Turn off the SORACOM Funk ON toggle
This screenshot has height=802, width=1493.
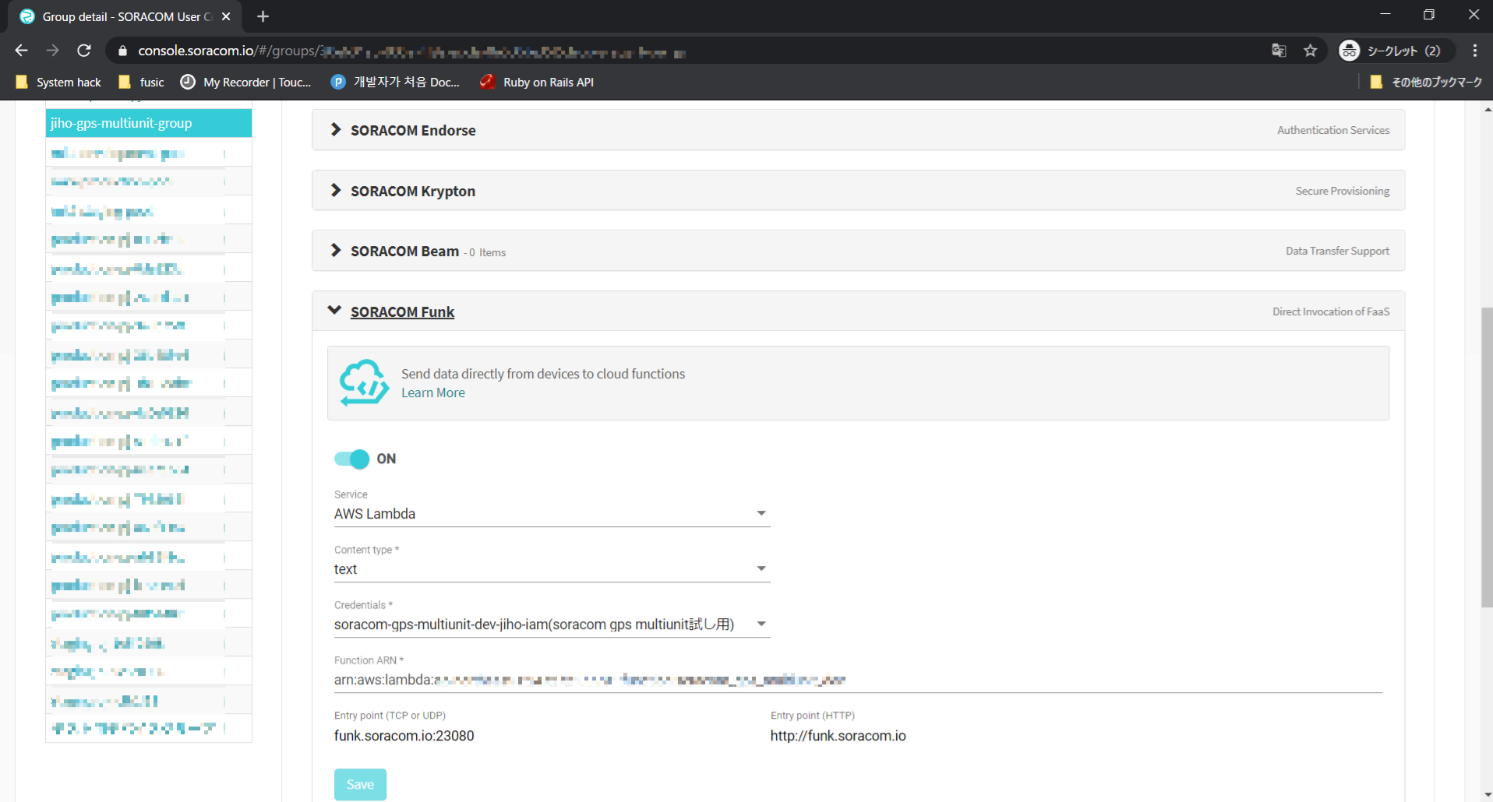(351, 459)
